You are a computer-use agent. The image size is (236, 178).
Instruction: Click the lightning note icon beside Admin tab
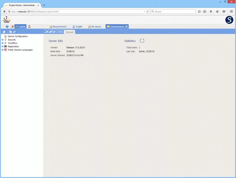tap(12, 27)
